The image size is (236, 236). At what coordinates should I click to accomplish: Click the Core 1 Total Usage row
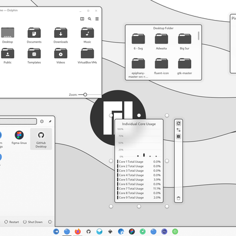(x=139, y=162)
